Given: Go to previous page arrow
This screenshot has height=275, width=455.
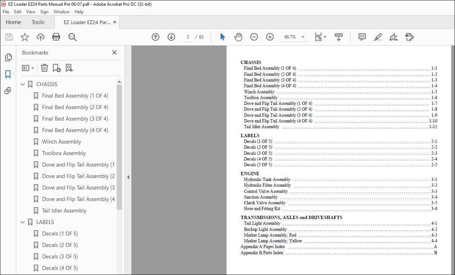Looking at the screenshot, I should pos(156,37).
